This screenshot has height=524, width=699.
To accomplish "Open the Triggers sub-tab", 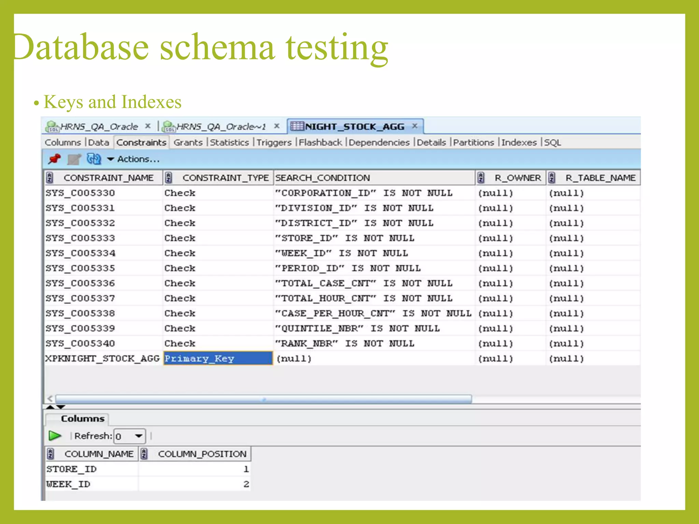I will pyautogui.click(x=274, y=142).
